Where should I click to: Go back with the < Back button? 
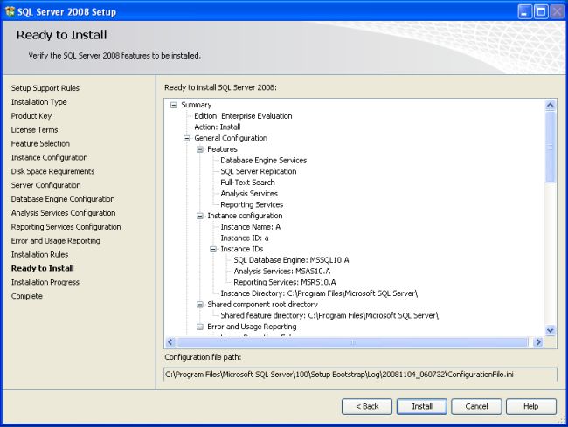pyautogui.click(x=367, y=406)
